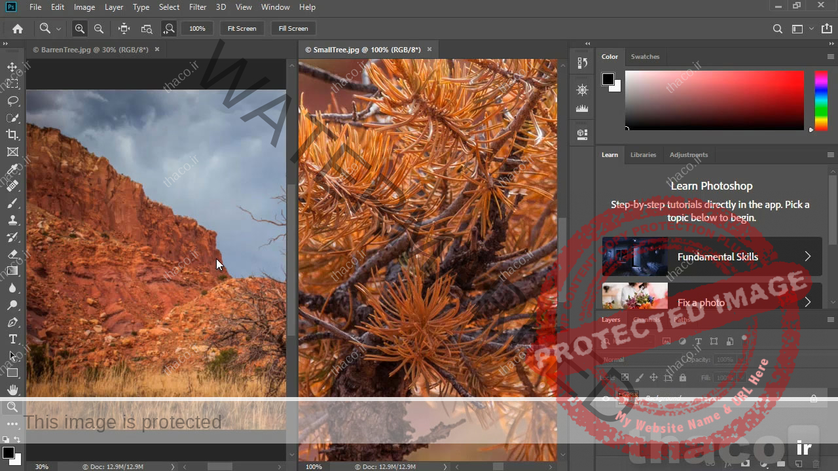Pick a color in the Color panel field
838x471 pixels.
tap(714, 100)
